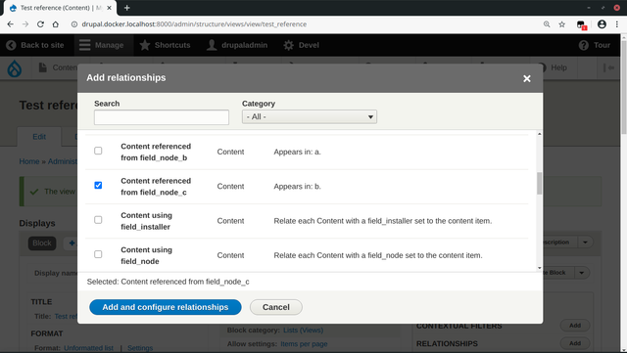Check Content using field_installer

point(98,220)
